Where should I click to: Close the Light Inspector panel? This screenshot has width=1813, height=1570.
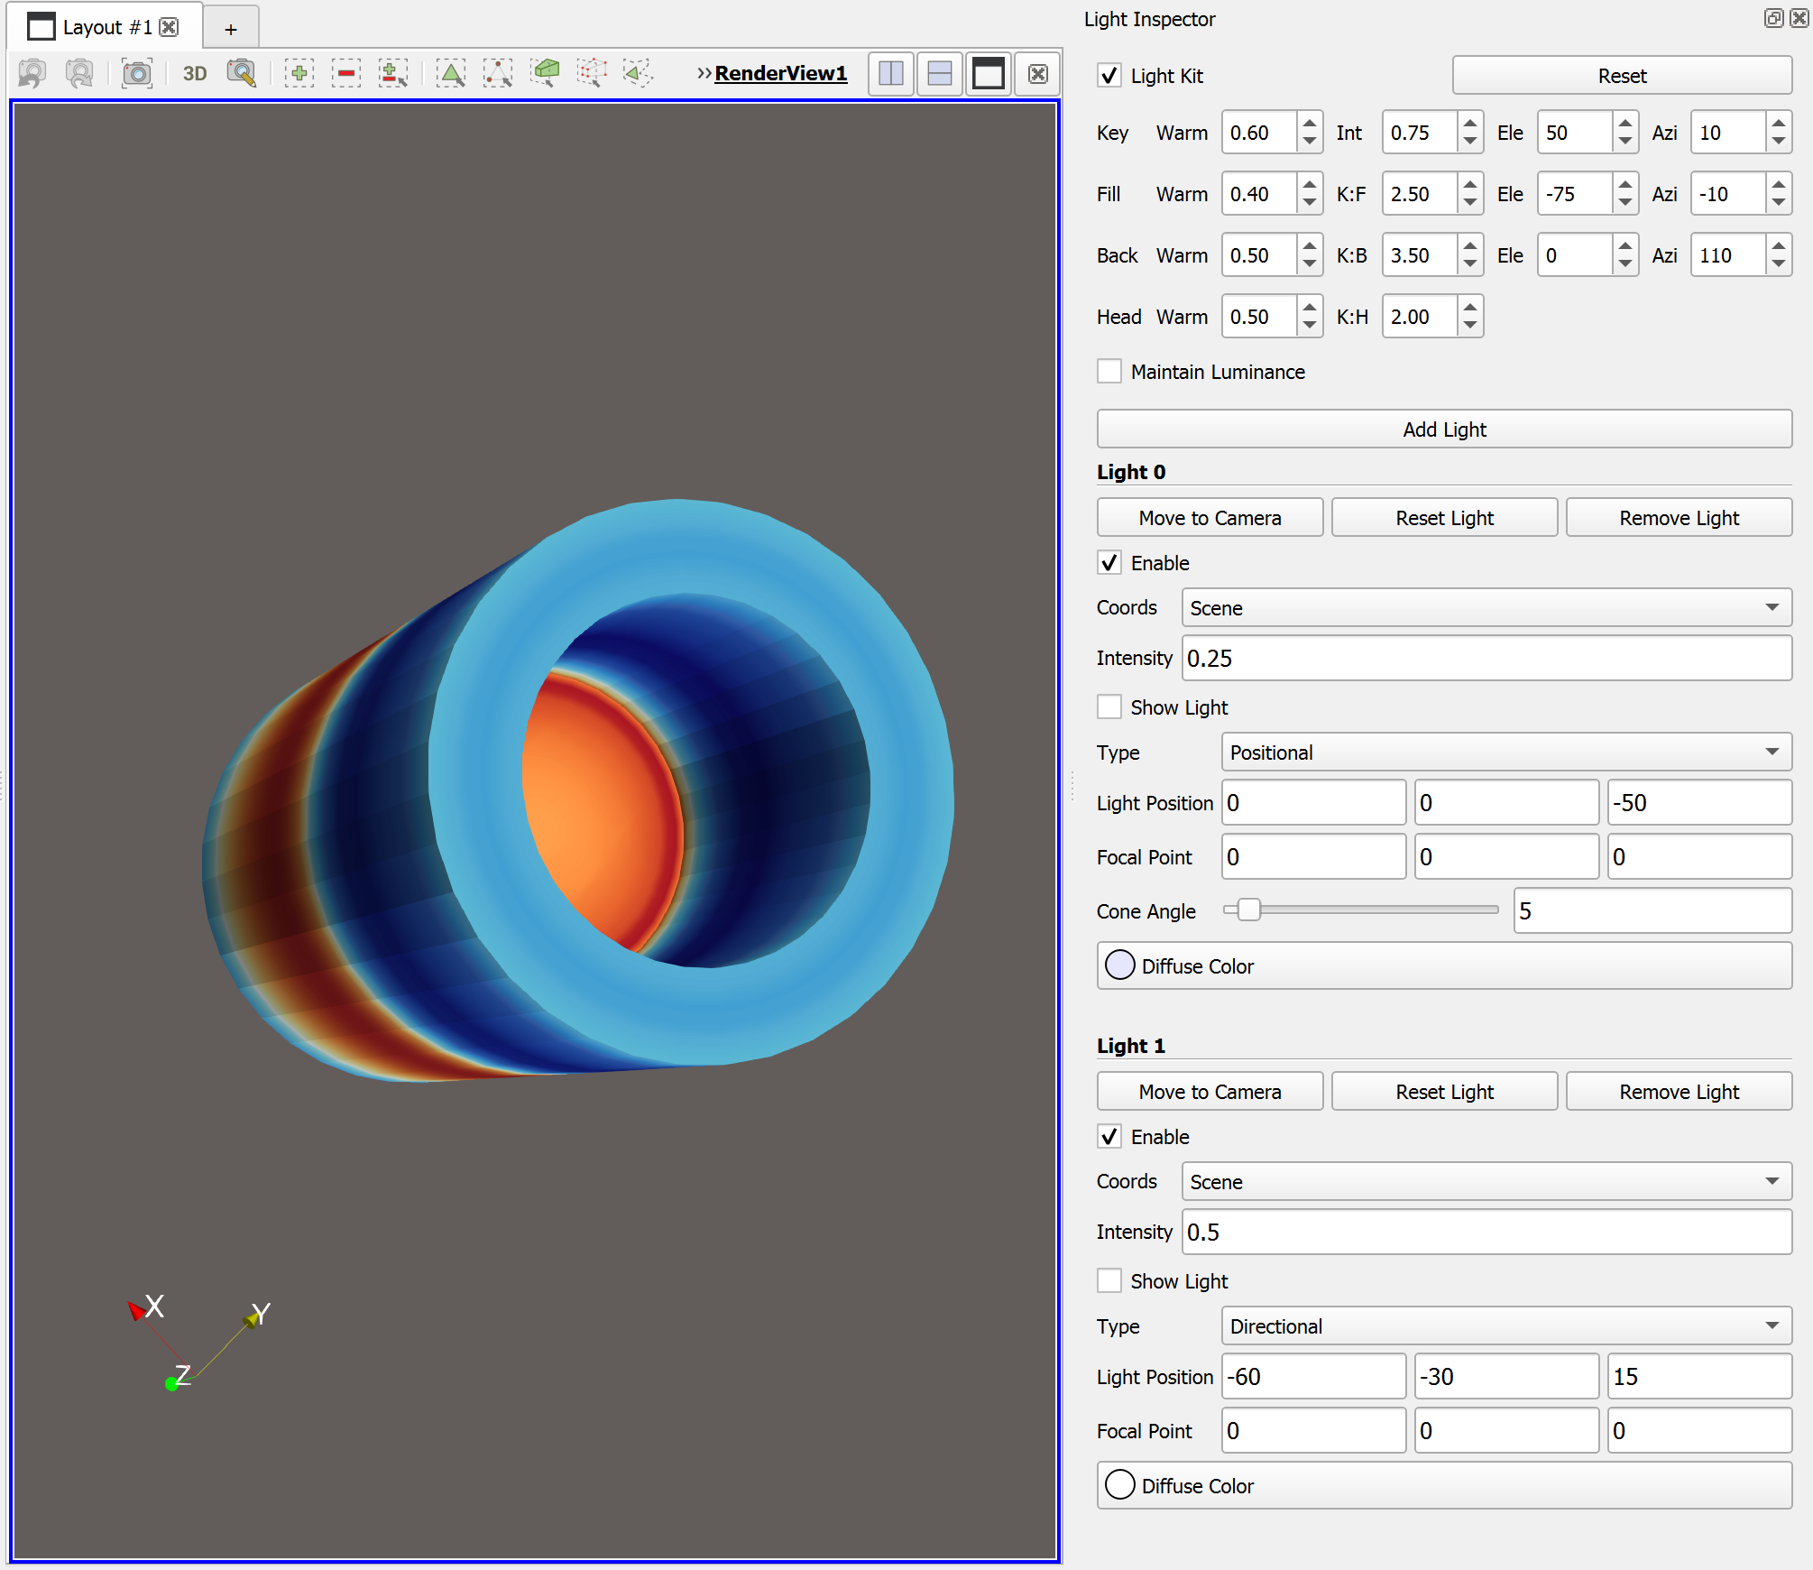1799,18
